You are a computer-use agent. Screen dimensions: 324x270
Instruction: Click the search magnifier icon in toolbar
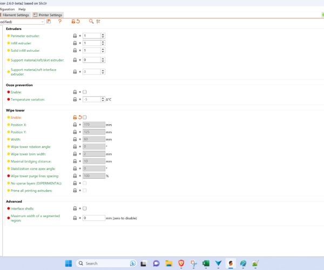pos(91,22)
